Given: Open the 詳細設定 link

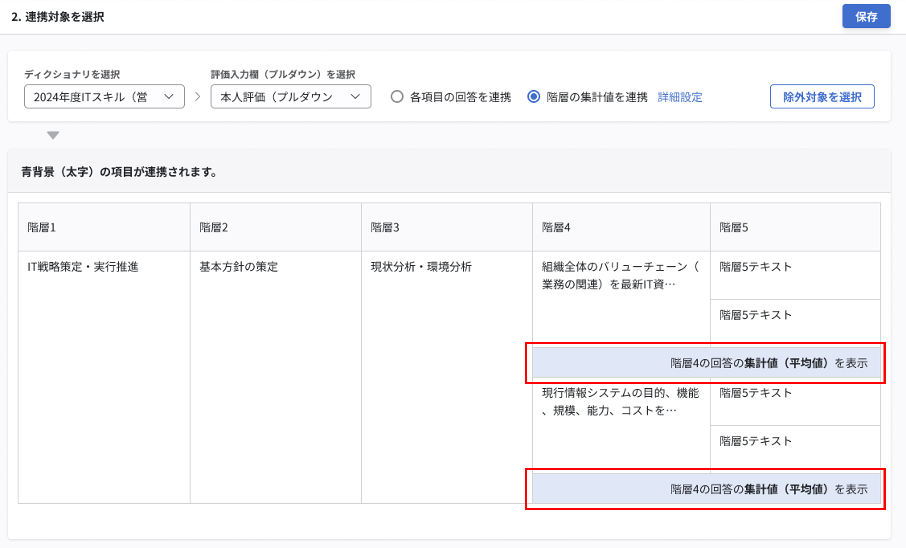Looking at the screenshot, I should click(x=679, y=97).
